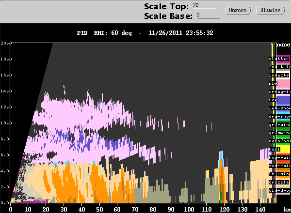Viewport: 291px width, 213px height.
Task: Select the 'hail' legend label
Action: click(x=275, y=149)
